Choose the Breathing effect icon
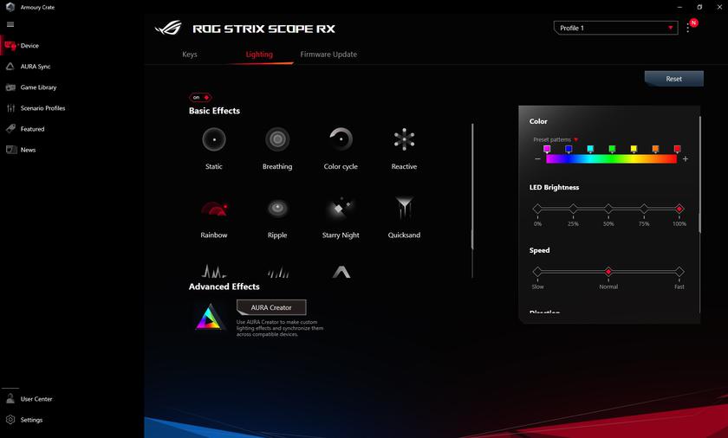 277,139
